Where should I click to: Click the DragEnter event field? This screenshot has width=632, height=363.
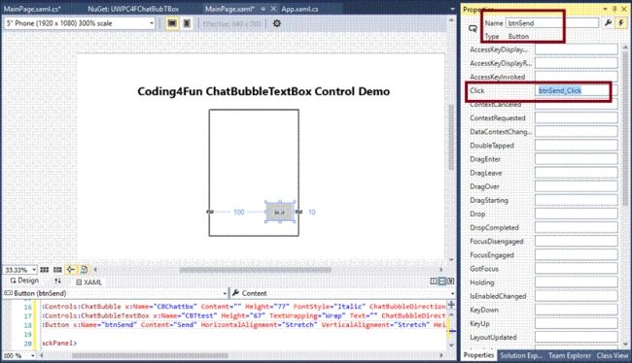[x=576, y=159]
